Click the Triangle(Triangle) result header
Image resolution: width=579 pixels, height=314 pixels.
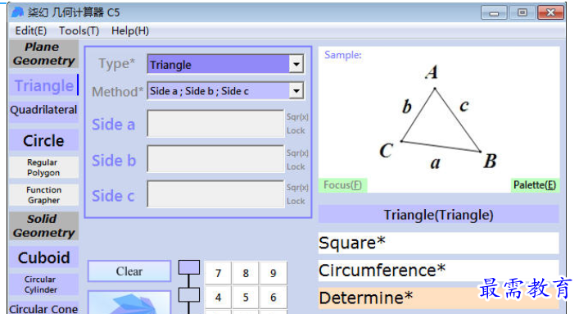tap(439, 215)
